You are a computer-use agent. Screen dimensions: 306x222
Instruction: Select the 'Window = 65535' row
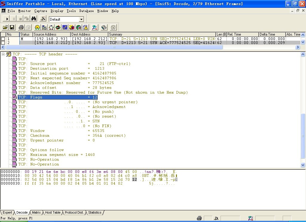(61, 131)
